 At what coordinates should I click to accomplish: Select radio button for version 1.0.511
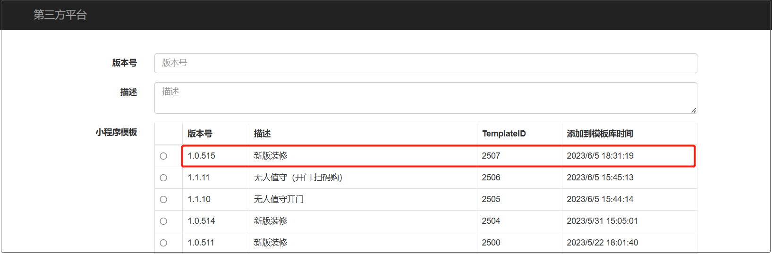pos(163,243)
